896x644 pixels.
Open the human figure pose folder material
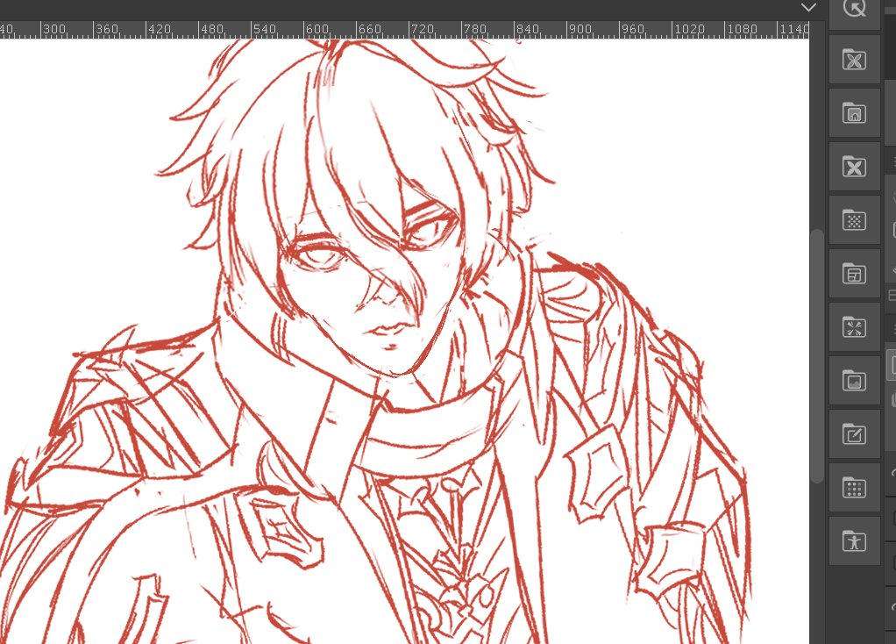[x=854, y=541]
